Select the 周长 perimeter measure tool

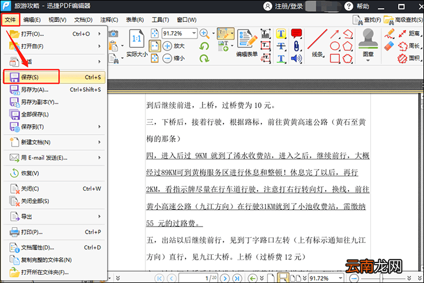click(409, 46)
